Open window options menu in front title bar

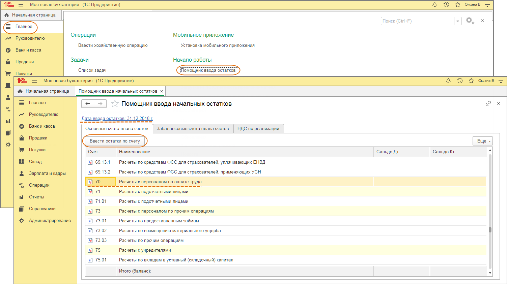click(x=501, y=81)
